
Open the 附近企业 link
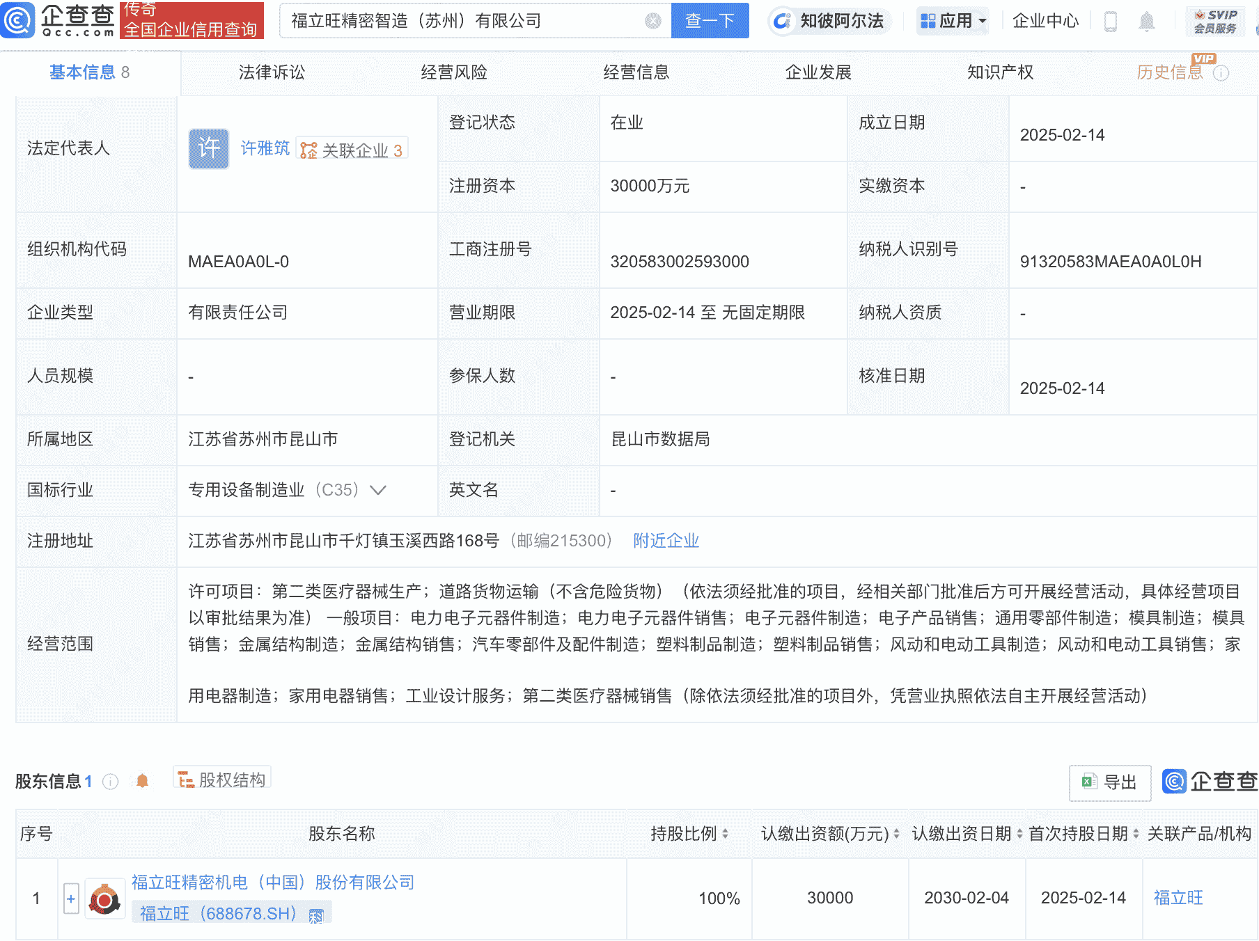click(666, 541)
